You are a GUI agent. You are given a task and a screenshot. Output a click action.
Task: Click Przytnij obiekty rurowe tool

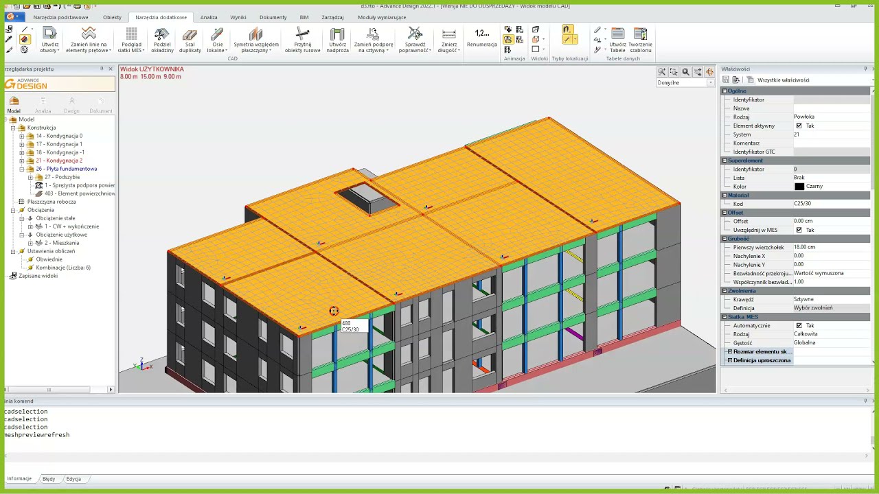click(x=302, y=40)
